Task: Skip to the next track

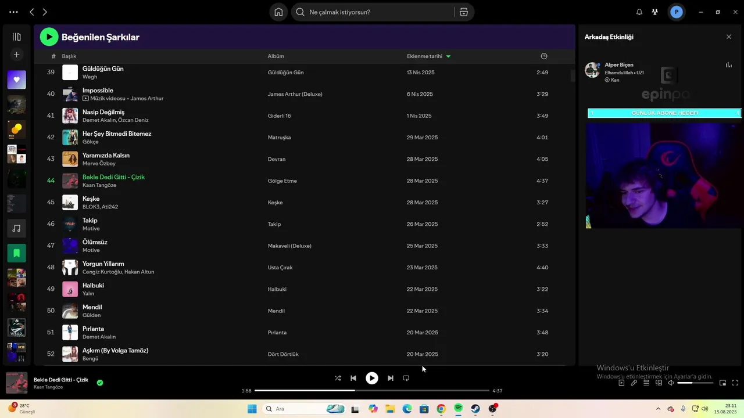Action: (391, 378)
